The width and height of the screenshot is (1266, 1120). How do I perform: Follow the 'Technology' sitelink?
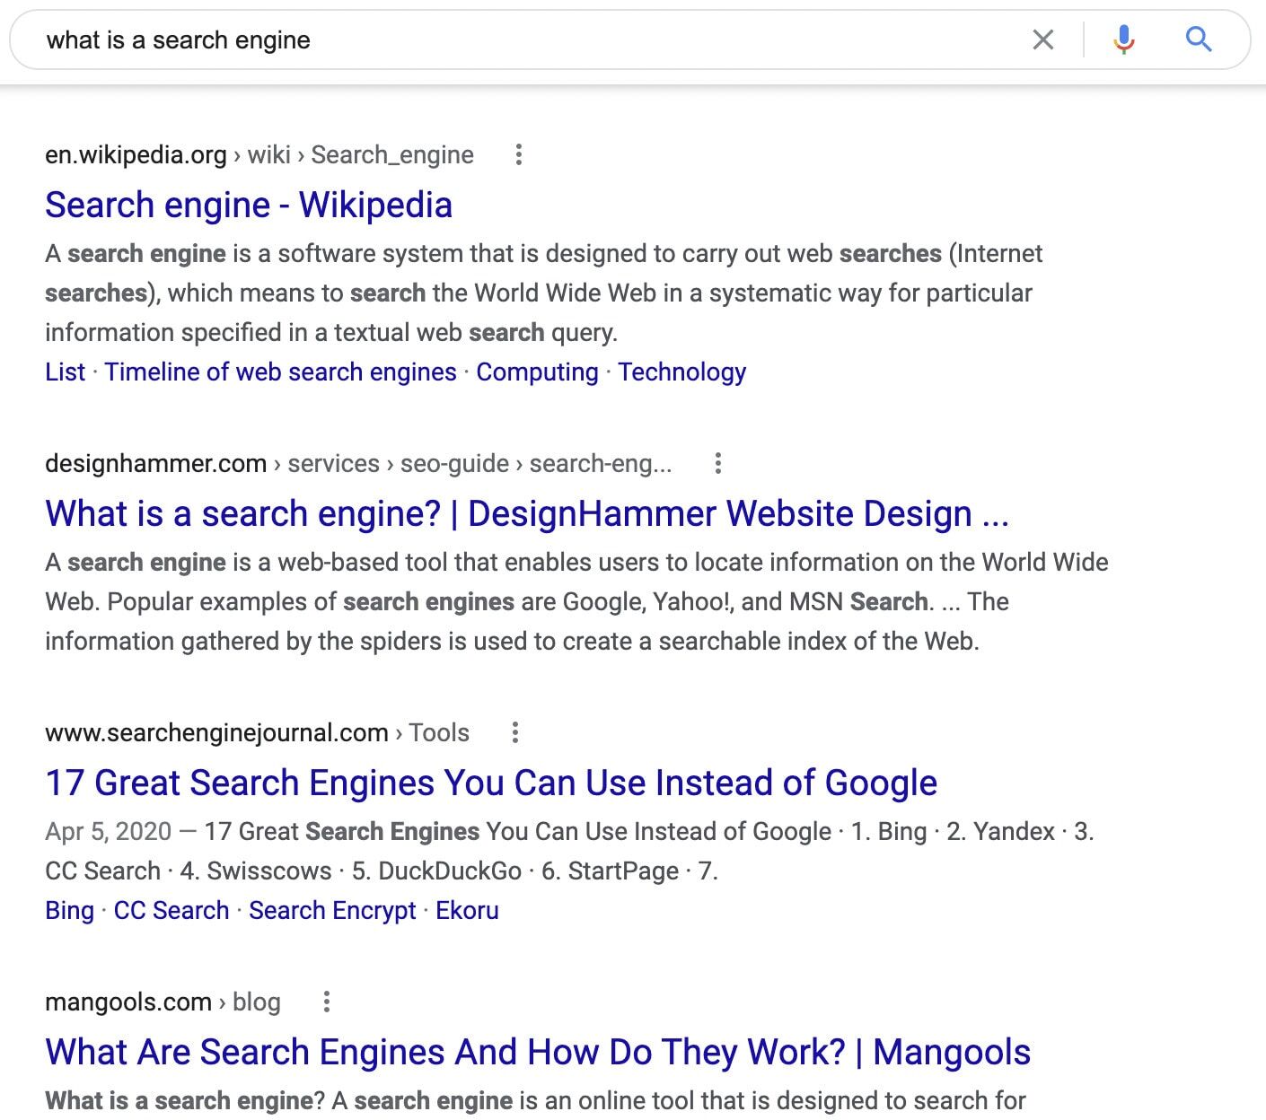(681, 372)
